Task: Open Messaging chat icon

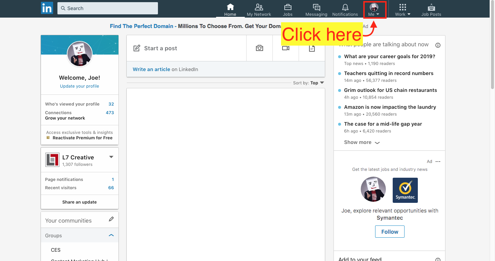Action: tap(316, 7)
